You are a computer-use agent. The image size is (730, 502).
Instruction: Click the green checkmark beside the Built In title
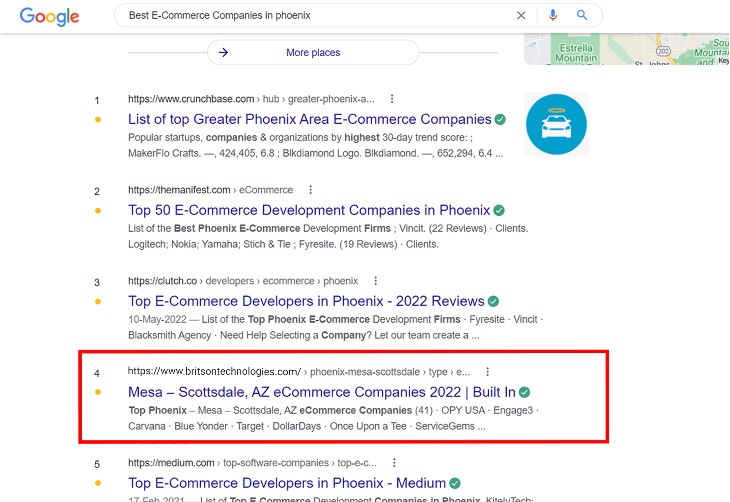tap(525, 392)
